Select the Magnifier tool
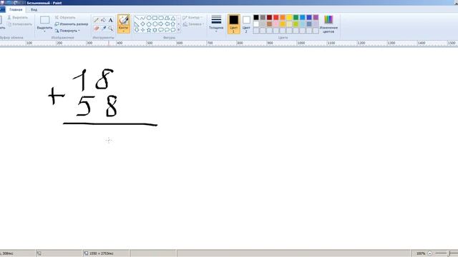Viewport: 458px width, 257px height. pyautogui.click(x=110, y=29)
